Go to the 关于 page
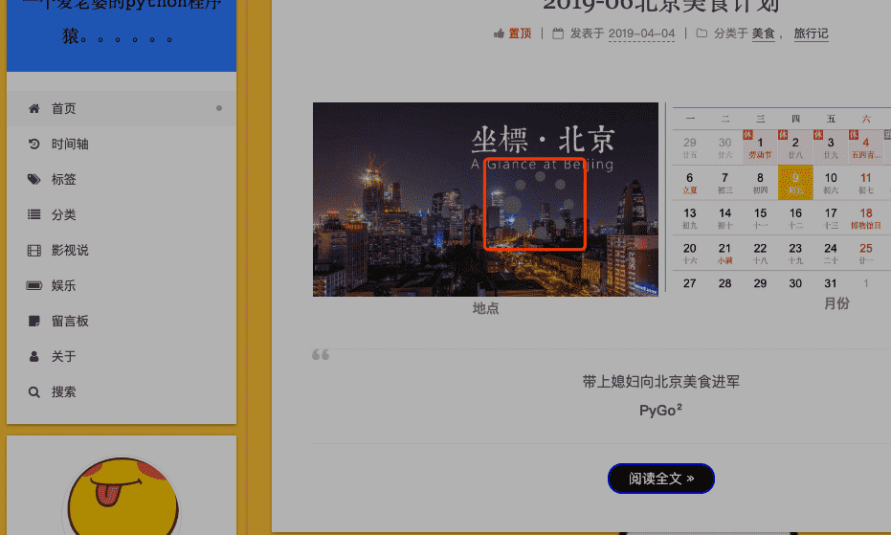 click(63, 357)
